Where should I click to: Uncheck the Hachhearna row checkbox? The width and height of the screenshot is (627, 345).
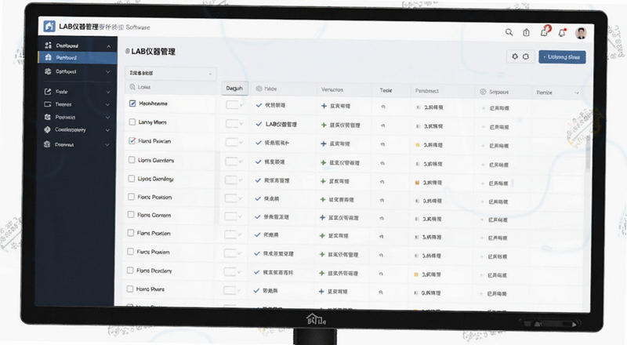tap(132, 103)
